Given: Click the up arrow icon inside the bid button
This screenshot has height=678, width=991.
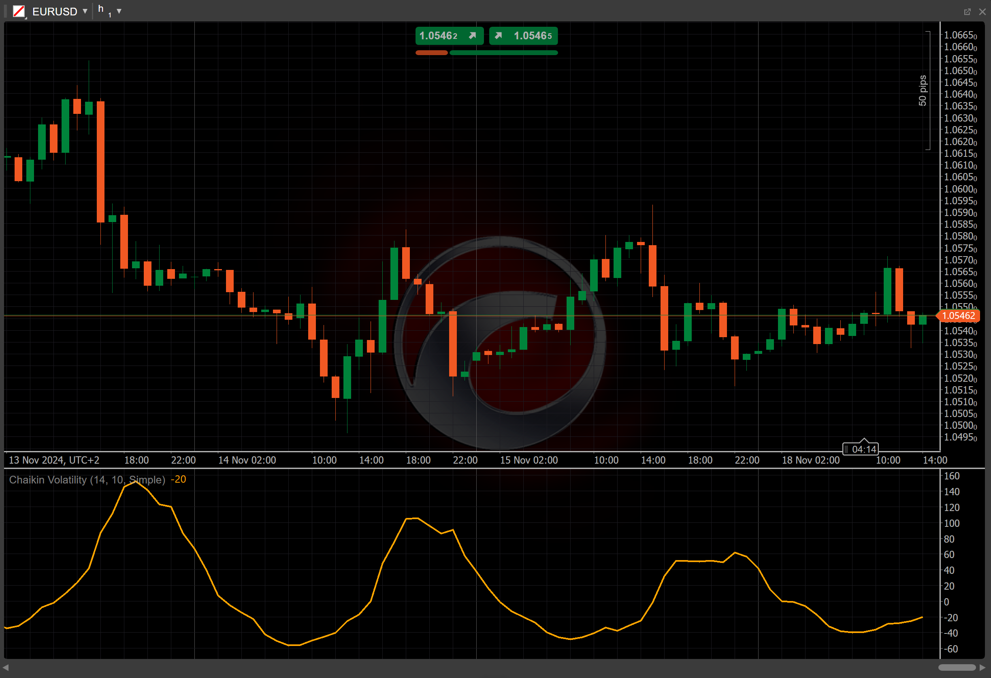Looking at the screenshot, I should 473,36.
